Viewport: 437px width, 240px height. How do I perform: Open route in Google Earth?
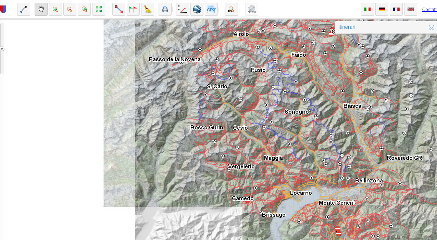pyautogui.click(x=197, y=9)
